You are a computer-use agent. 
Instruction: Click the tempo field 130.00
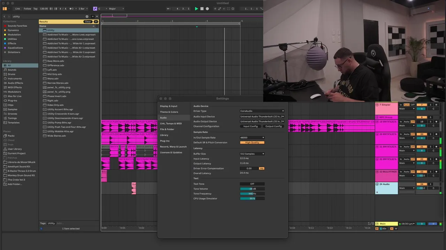coord(44,9)
